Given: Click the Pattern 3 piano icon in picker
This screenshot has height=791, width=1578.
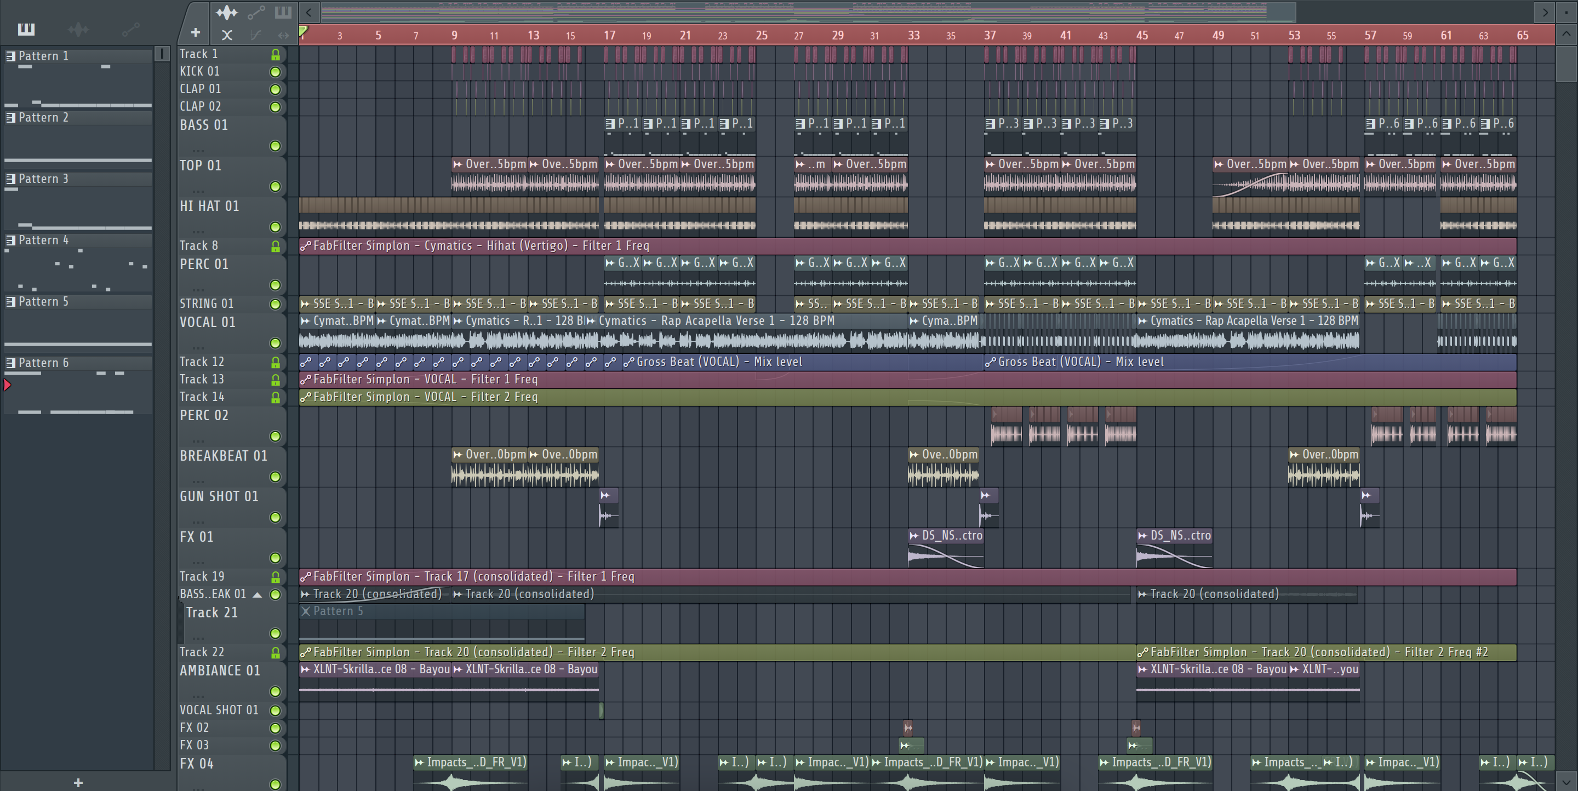Looking at the screenshot, I should pyautogui.click(x=11, y=179).
